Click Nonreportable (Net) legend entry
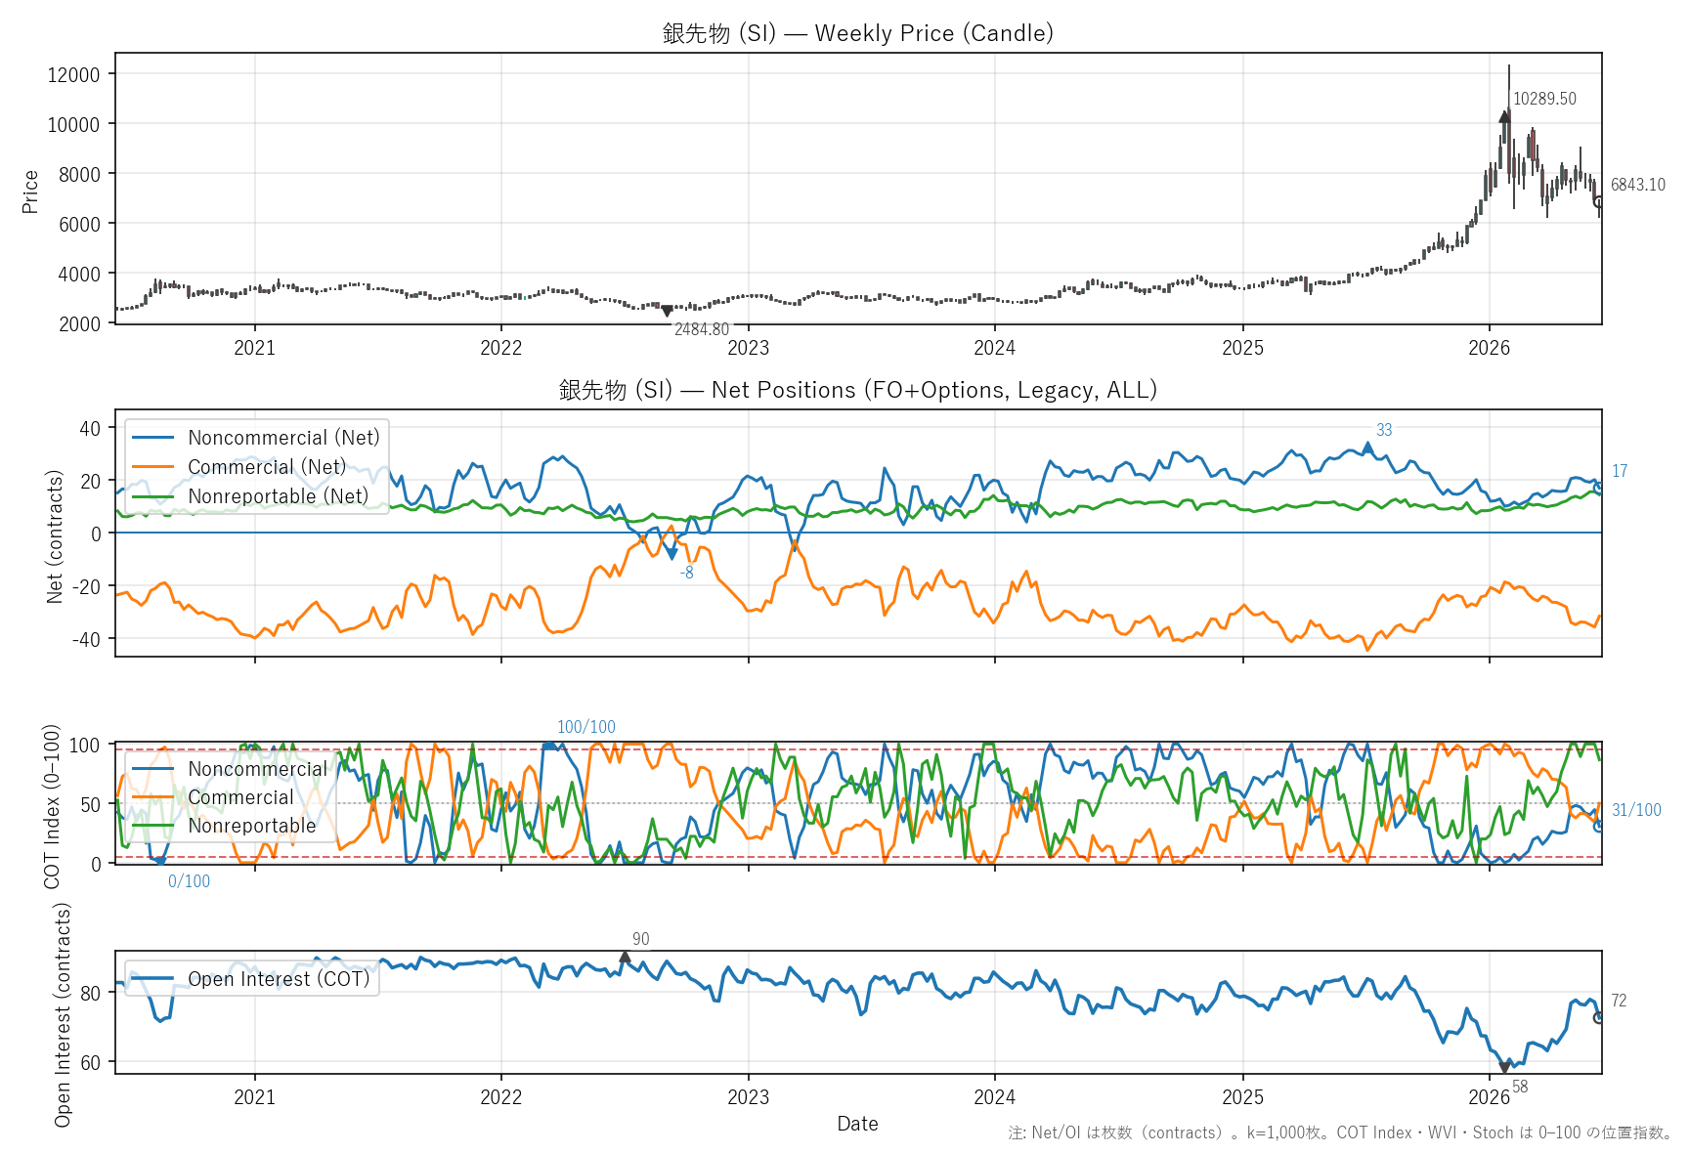1689x1153 pixels. pyautogui.click(x=250, y=496)
